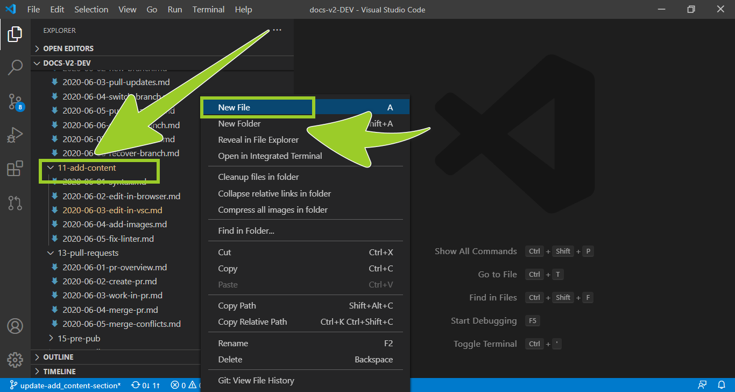The height and width of the screenshot is (392, 735).
Task: Open the Run menu
Action: click(x=175, y=10)
